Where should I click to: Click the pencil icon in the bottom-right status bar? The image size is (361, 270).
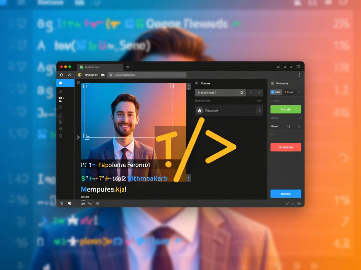pyautogui.click(x=287, y=203)
